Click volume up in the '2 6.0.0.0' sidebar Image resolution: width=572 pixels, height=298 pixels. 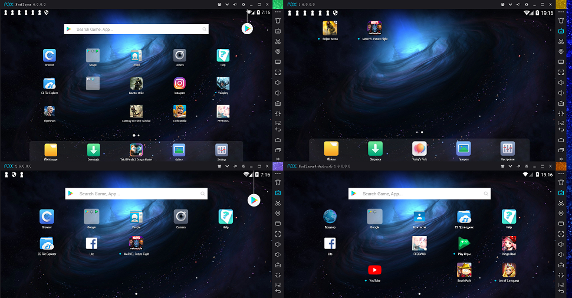pyautogui.click(x=278, y=244)
